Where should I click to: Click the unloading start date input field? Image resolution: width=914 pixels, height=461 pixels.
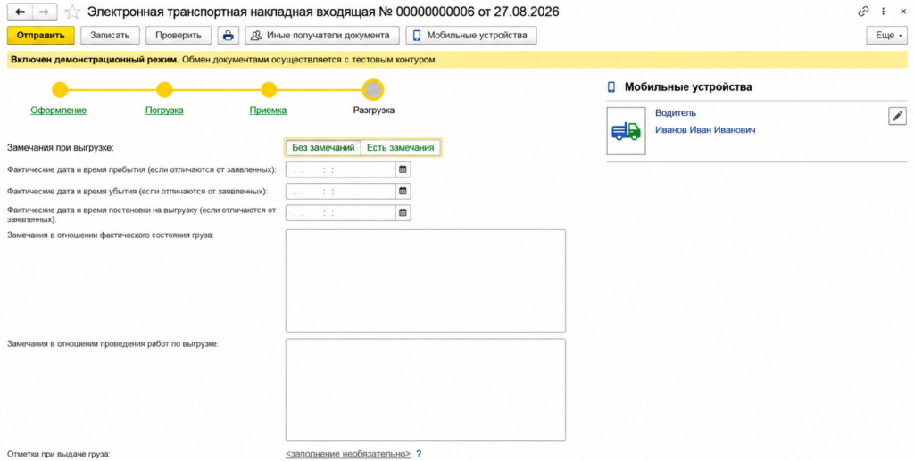(341, 212)
